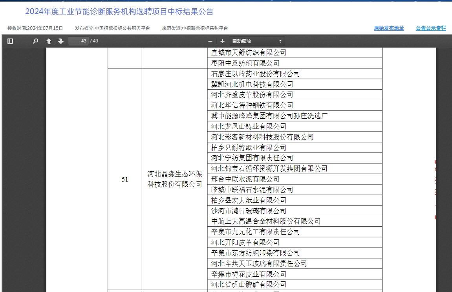The height and width of the screenshot is (292, 452).
Task: Select the 柏乡县宏大纸业有限公司 row
Action: point(295,200)
